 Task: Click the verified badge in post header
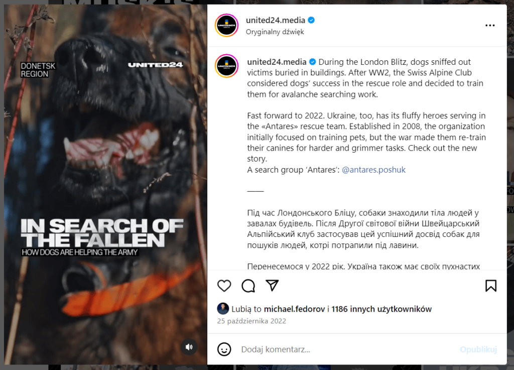point(311,20)
